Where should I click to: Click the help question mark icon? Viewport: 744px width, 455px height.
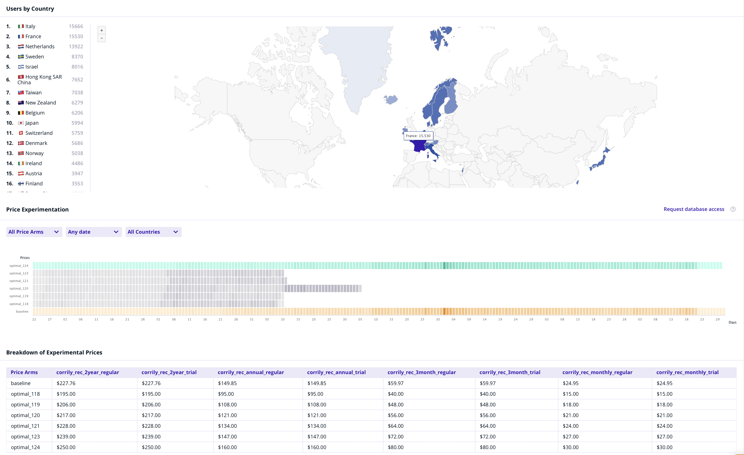(733, 209)
